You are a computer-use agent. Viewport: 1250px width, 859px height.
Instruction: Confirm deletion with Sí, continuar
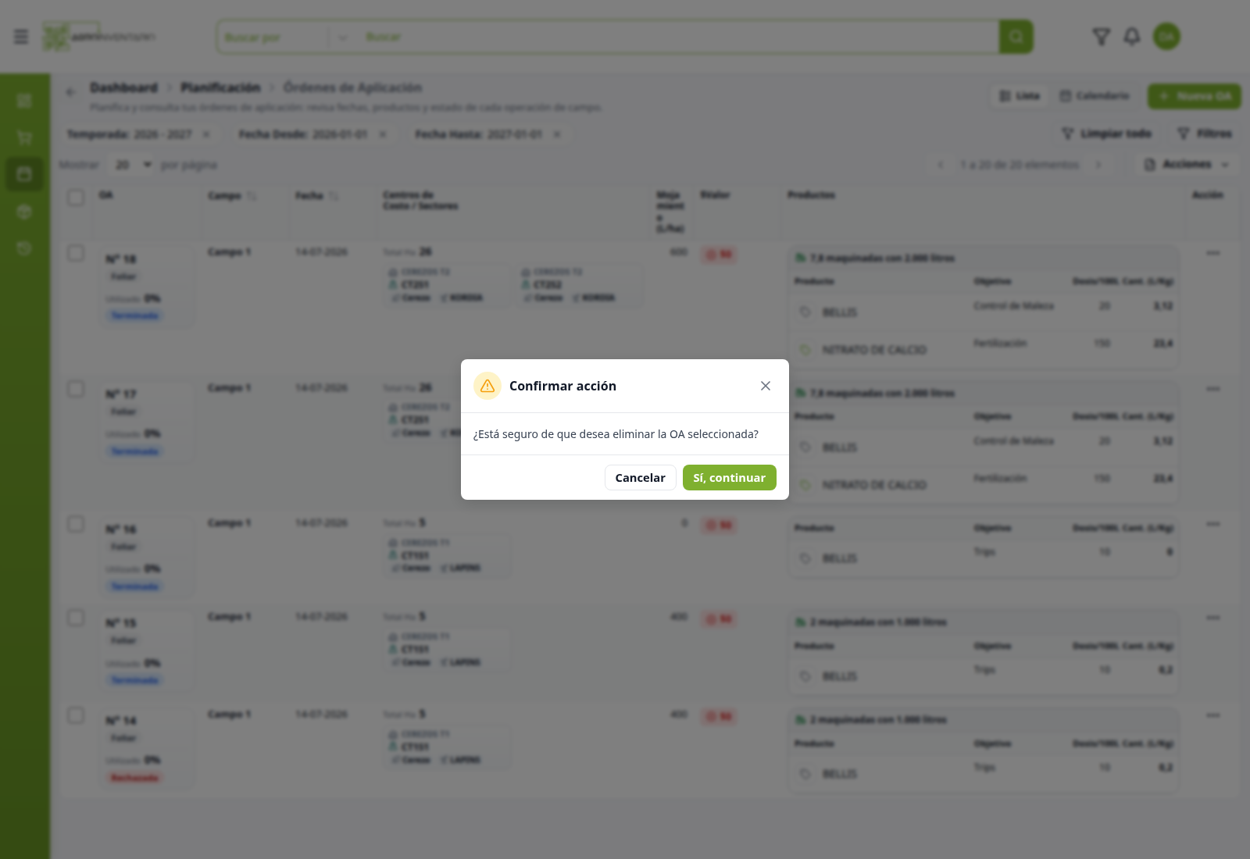(x=730, y=478)
